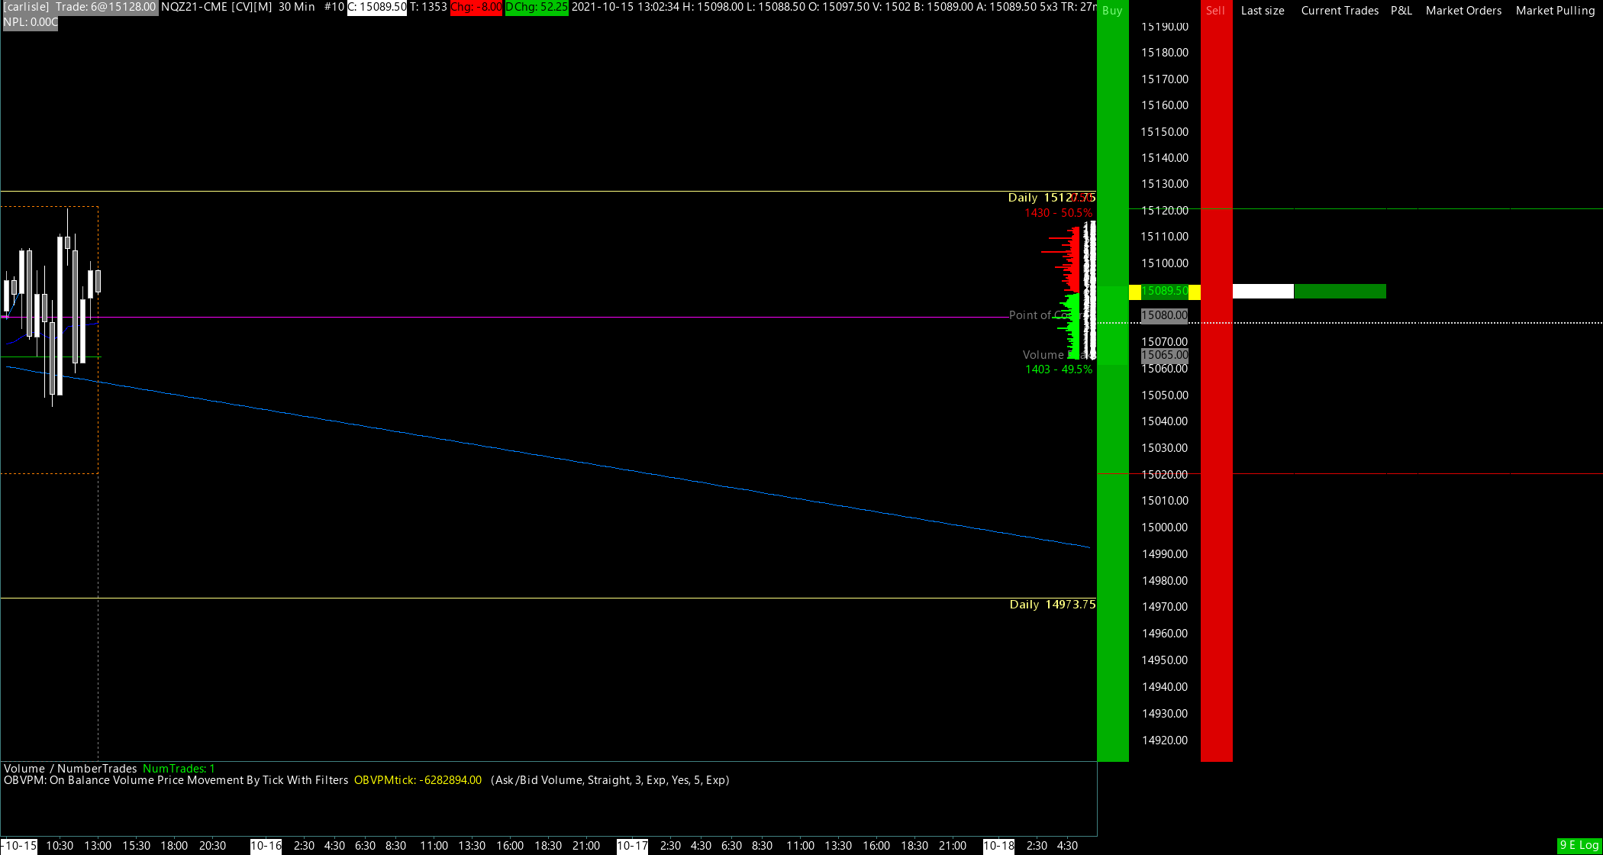Select the Current Trades column header
1603x855 pixels.
coord(1340,11)
